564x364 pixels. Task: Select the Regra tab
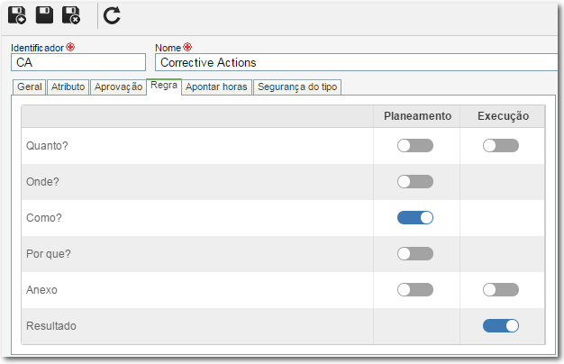(x=164, y=86)
